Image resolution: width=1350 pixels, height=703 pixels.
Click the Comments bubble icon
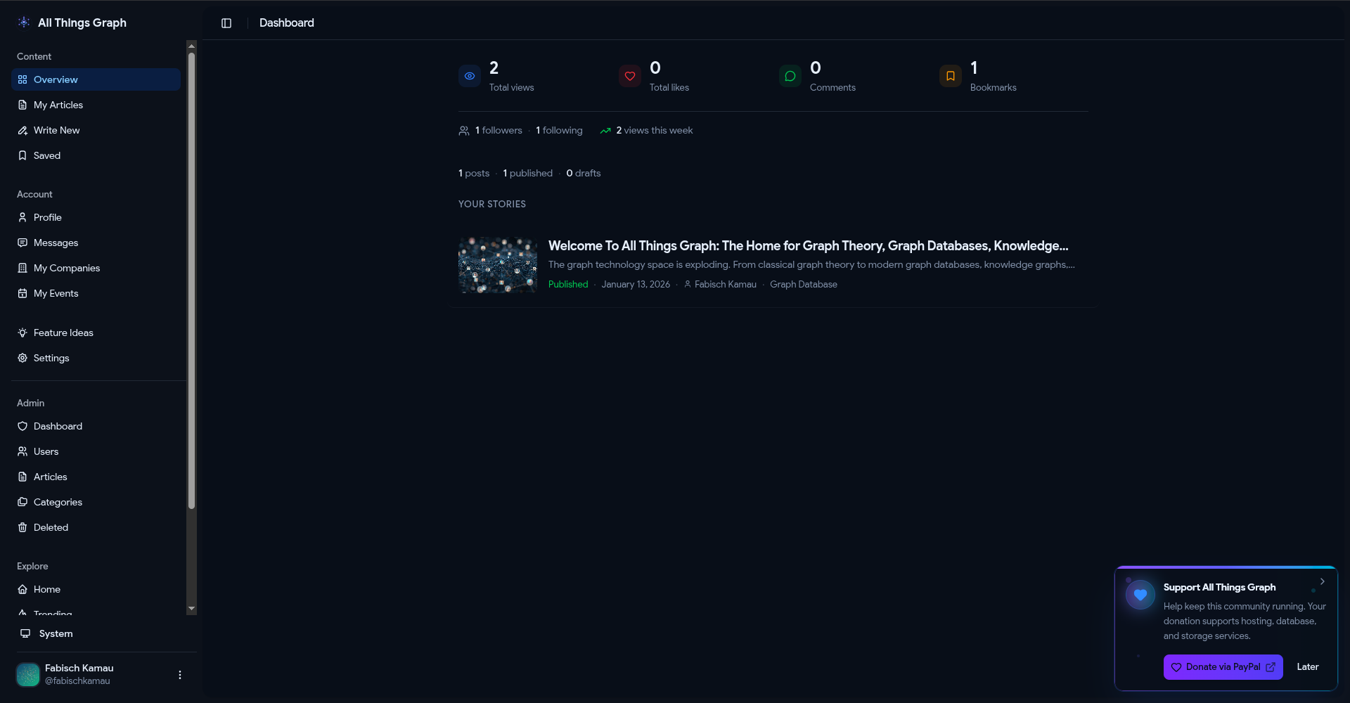tap(790, 76)
